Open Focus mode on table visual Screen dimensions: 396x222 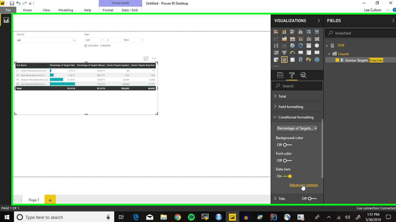pyautogui.click(x=146, y=59)
